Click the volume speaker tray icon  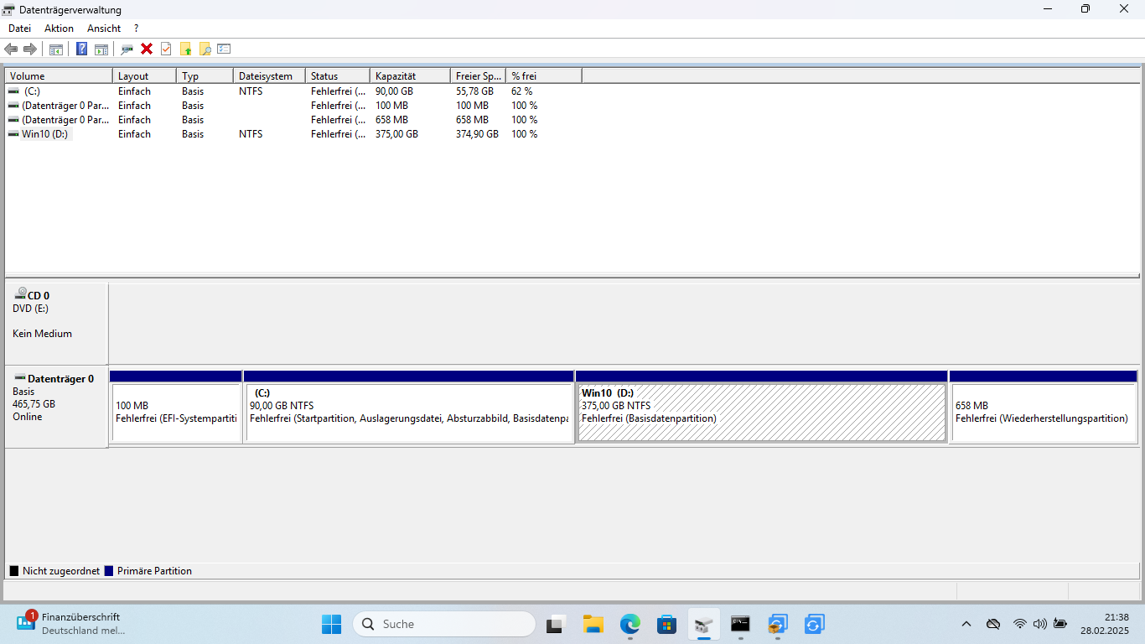pos(1040,624)
